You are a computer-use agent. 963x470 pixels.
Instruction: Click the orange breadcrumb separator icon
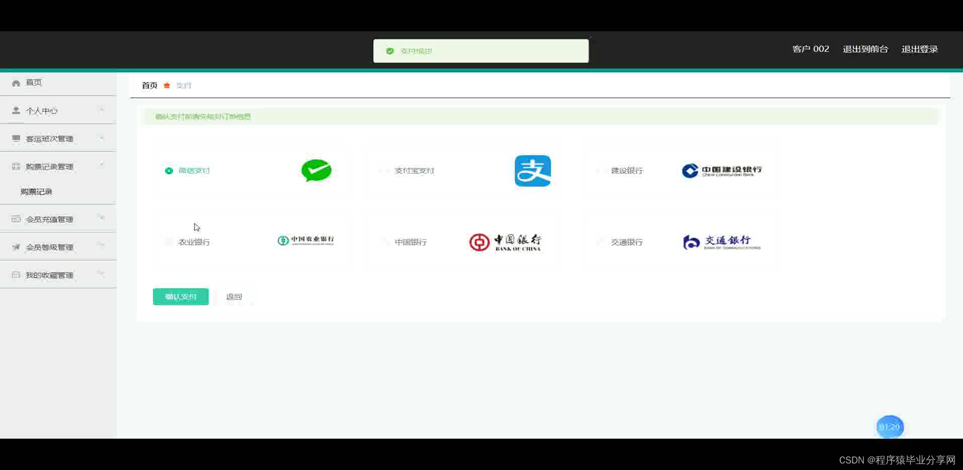tap(167, 86)
